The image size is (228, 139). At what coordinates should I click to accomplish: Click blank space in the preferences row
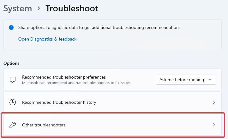pyautogui.click(x=144, y=80)
